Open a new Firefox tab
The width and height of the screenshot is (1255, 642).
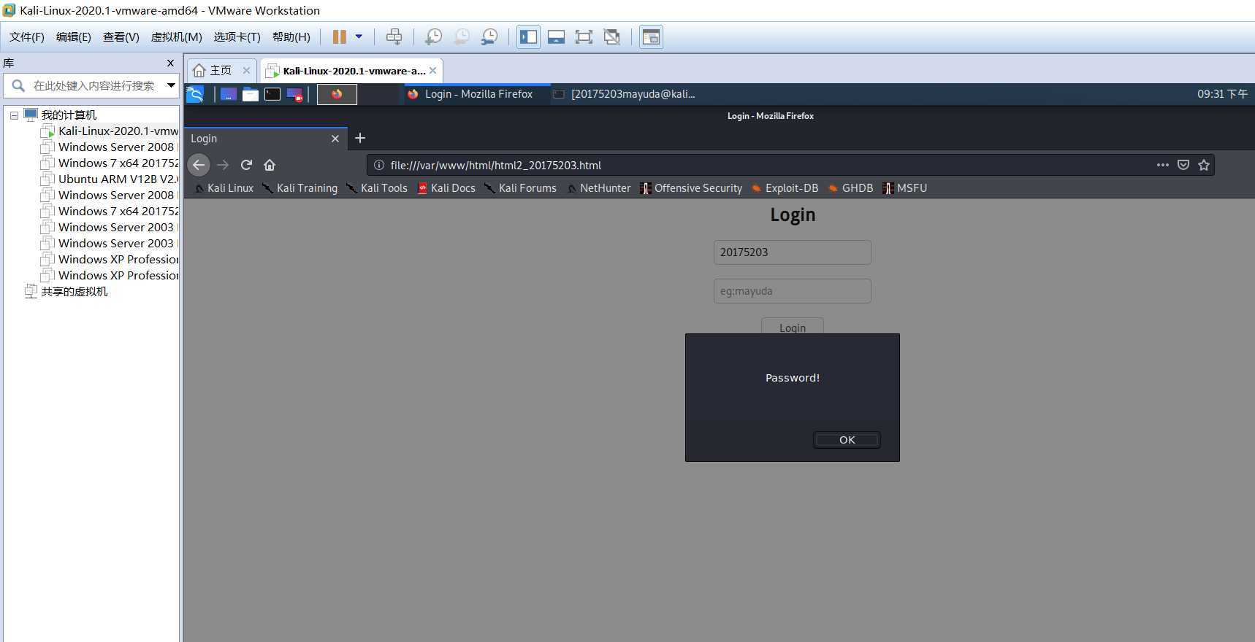click(x=359, y=139)
